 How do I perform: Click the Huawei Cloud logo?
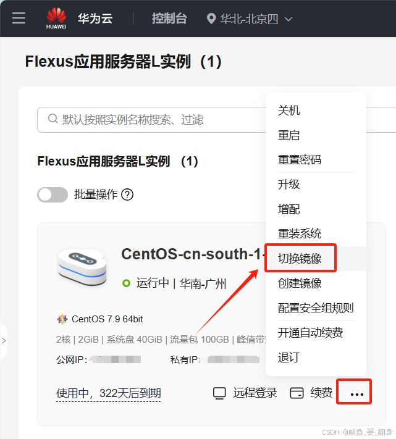(56, 19)
